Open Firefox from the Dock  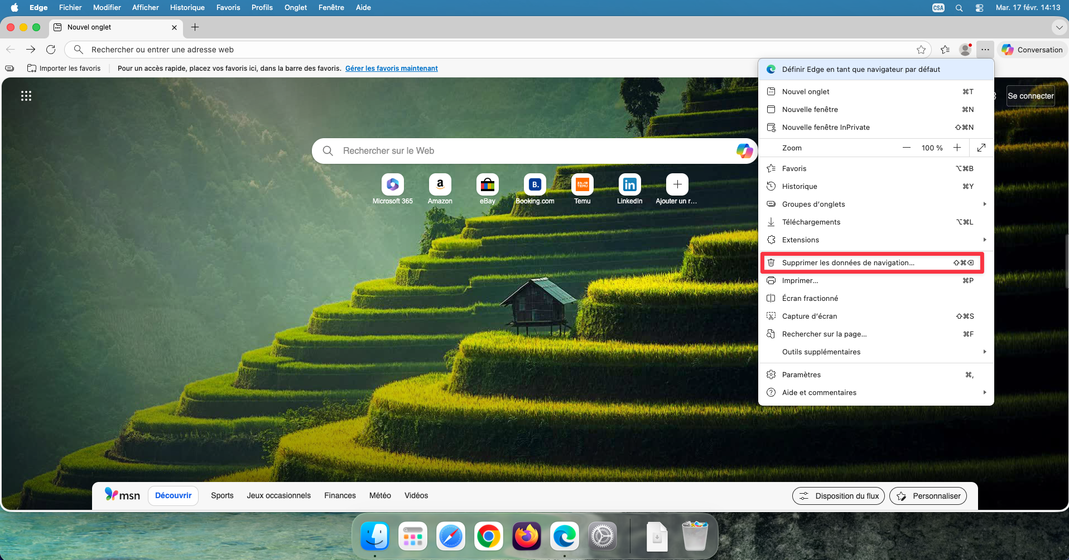pyautogui.click(x=527, y=536)
